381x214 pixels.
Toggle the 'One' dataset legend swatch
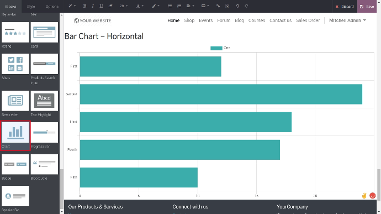(x=216, y=48)
